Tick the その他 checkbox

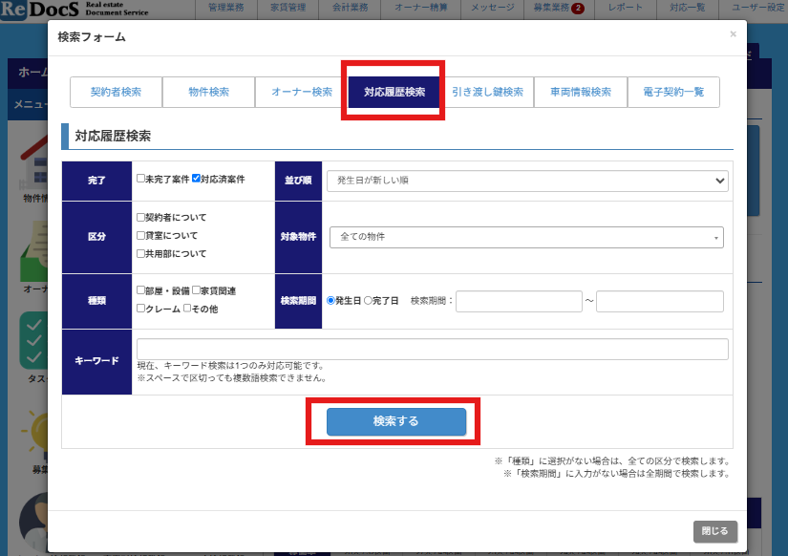[187, 309]
